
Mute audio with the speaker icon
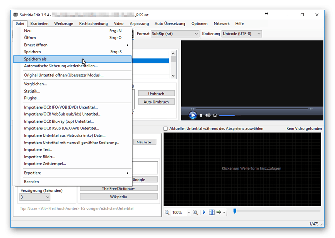208,115
